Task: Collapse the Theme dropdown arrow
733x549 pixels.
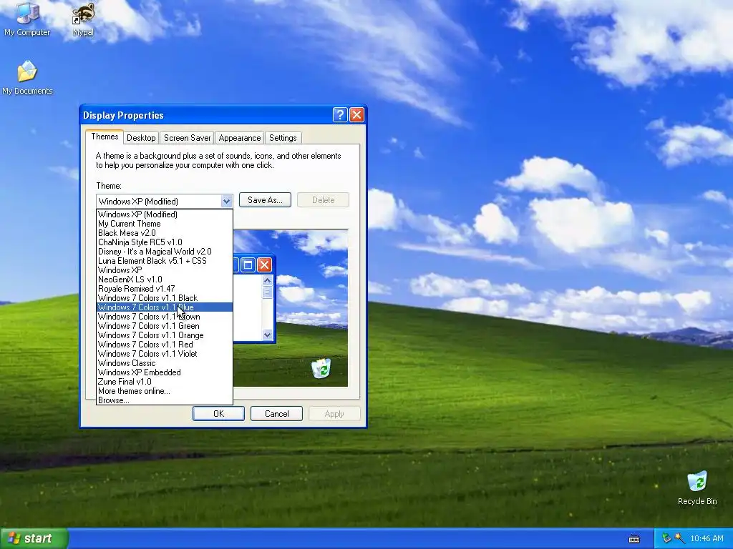Action: pyautogui.click(x=226, y=201)
